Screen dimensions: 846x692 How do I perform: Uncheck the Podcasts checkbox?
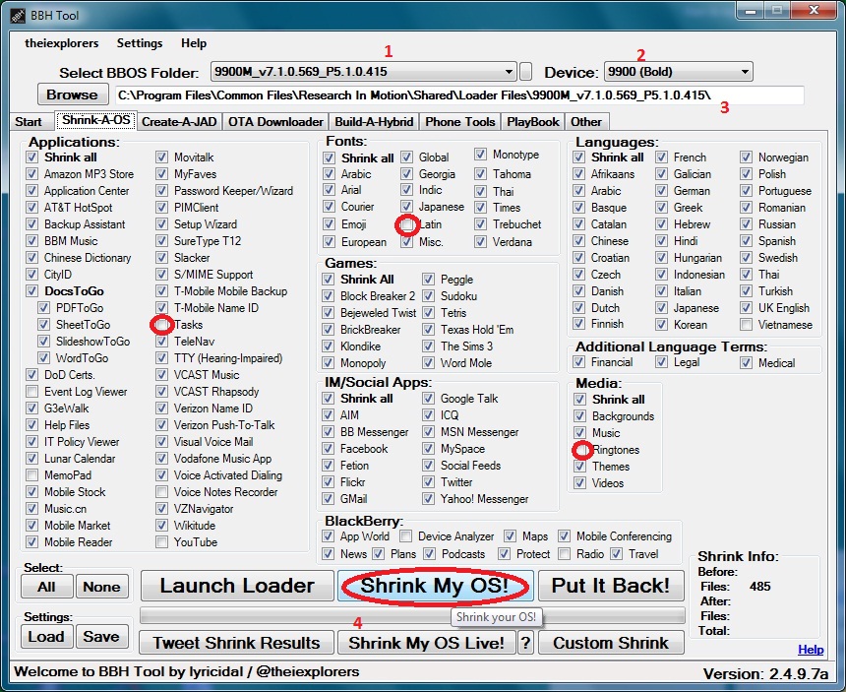click(x=430, y=554)
